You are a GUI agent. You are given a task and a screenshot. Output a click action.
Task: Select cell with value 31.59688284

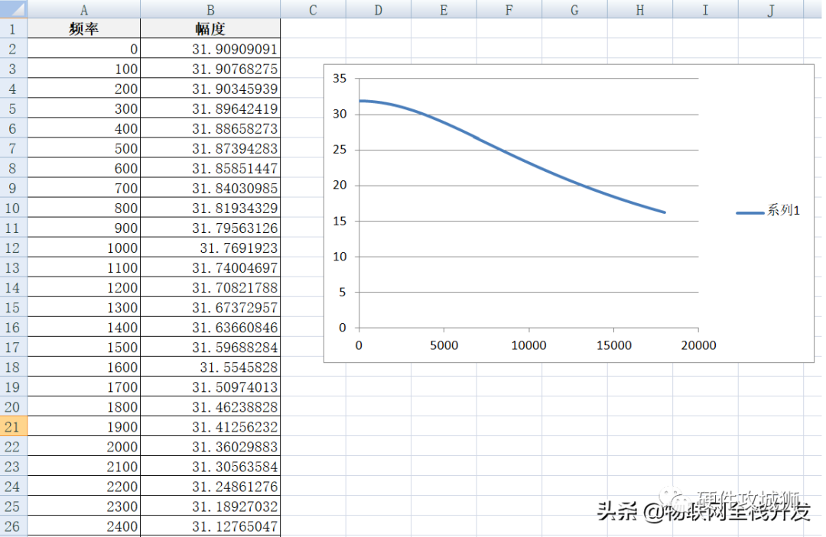tap(210, 347)
